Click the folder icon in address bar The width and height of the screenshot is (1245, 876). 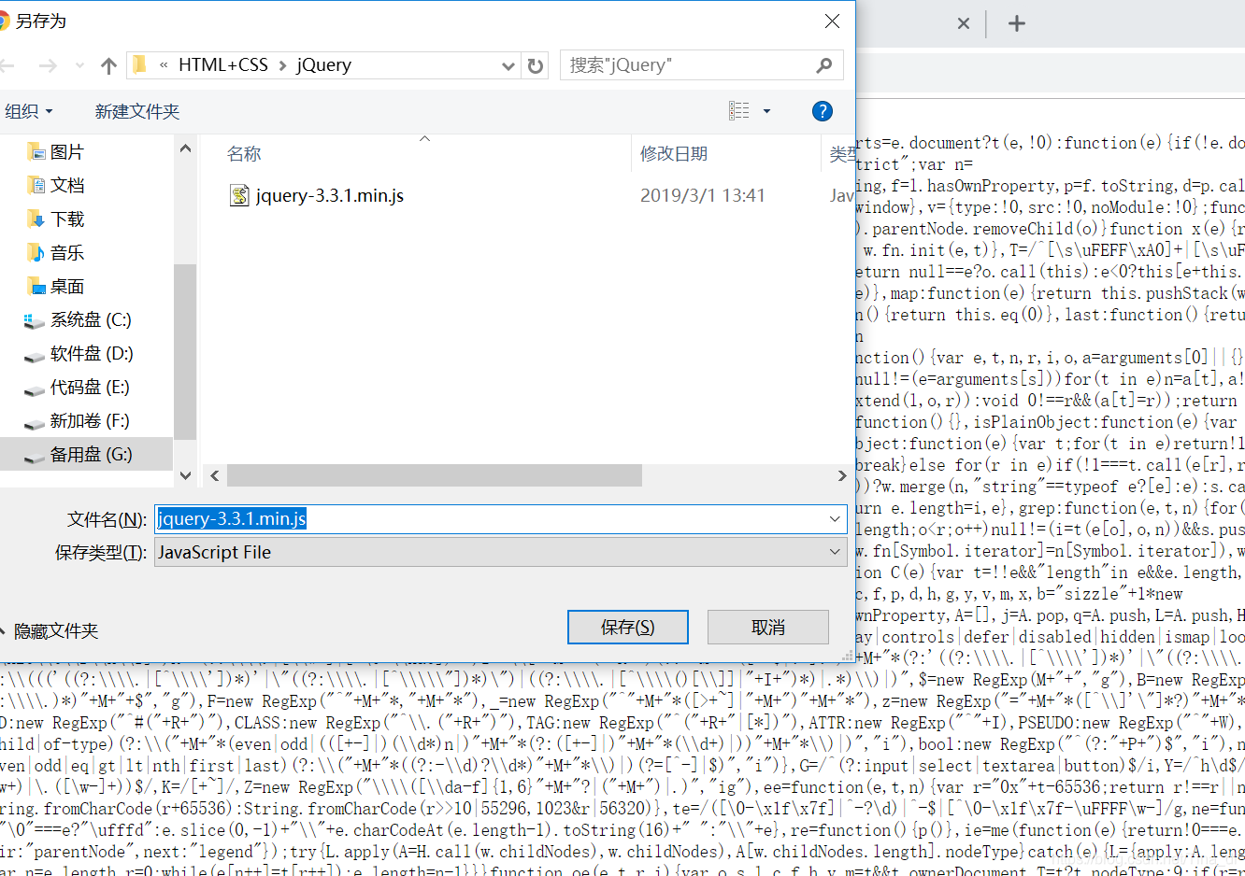tap(140, 64)
